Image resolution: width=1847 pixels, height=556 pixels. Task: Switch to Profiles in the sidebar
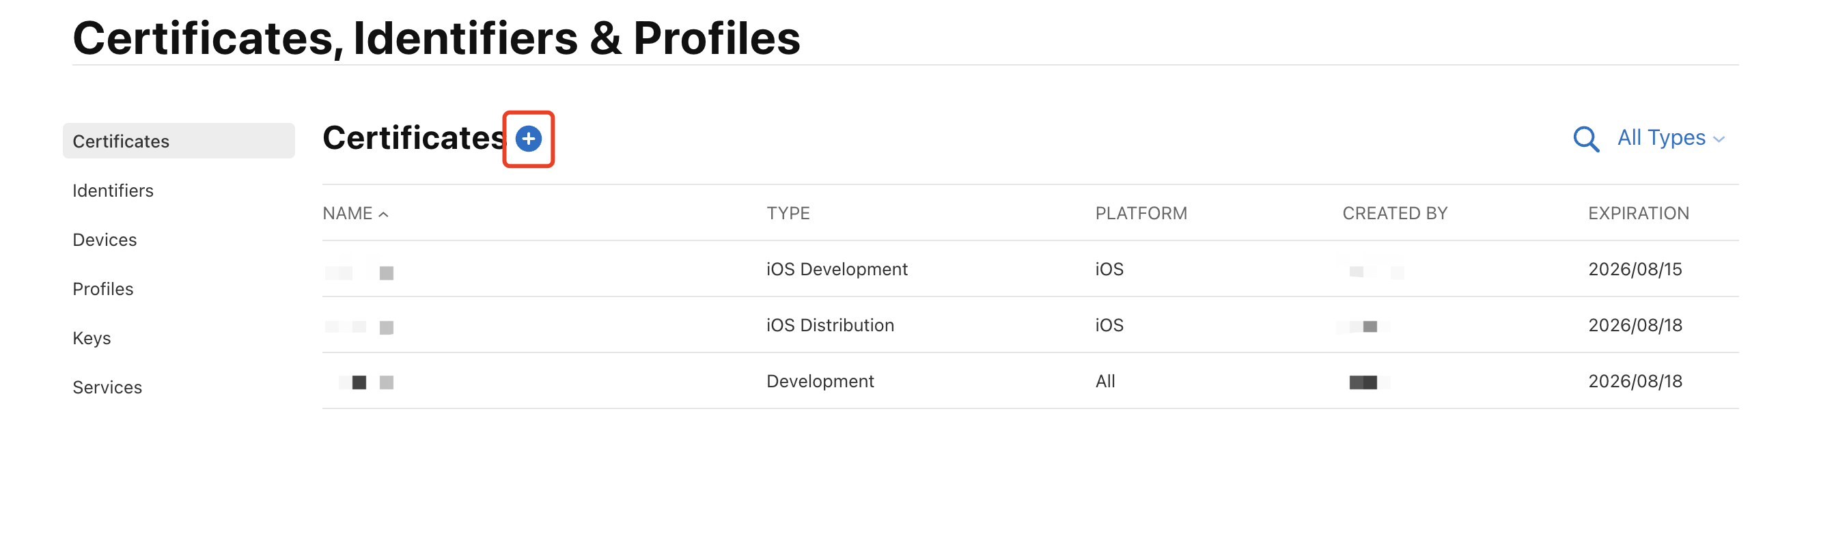click(x=103, y=289)
